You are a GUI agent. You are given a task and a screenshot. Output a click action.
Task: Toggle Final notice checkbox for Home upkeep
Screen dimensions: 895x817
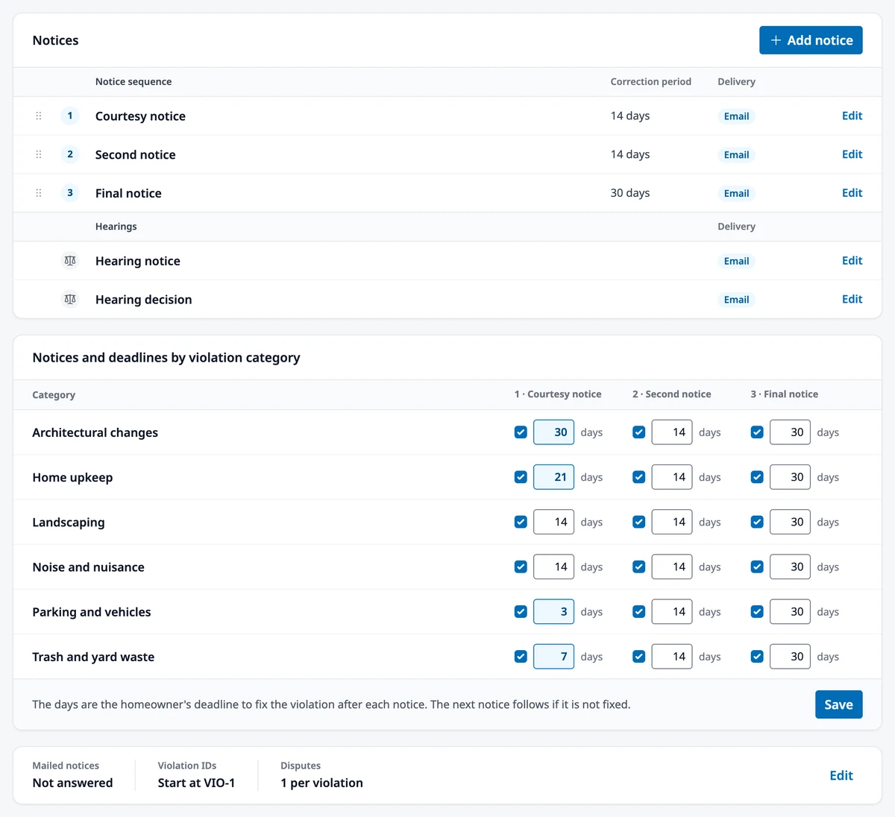tap(757, 477)
